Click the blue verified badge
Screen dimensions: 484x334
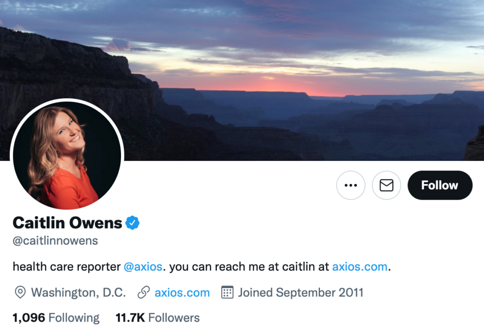(132, 223)
